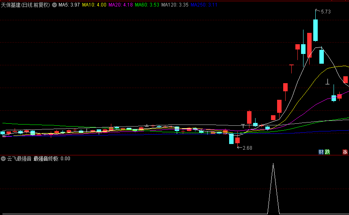Open the dropdown arrow beside 天保基建 title
Viewport: 349px width, 215px height.
point(54,5)
